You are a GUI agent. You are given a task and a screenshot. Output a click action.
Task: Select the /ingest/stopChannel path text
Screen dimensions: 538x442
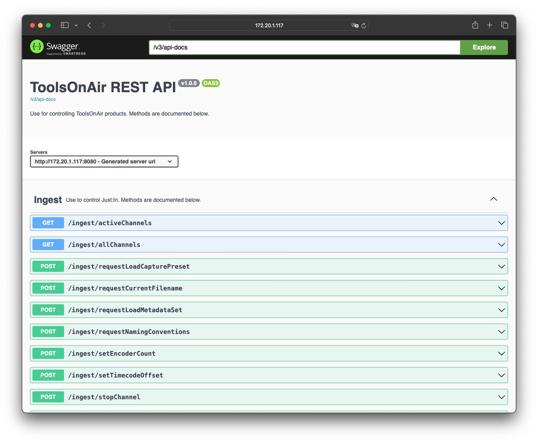point(104,397)
